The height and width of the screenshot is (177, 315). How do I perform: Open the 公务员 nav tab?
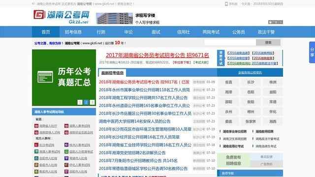tap(238, 32)
